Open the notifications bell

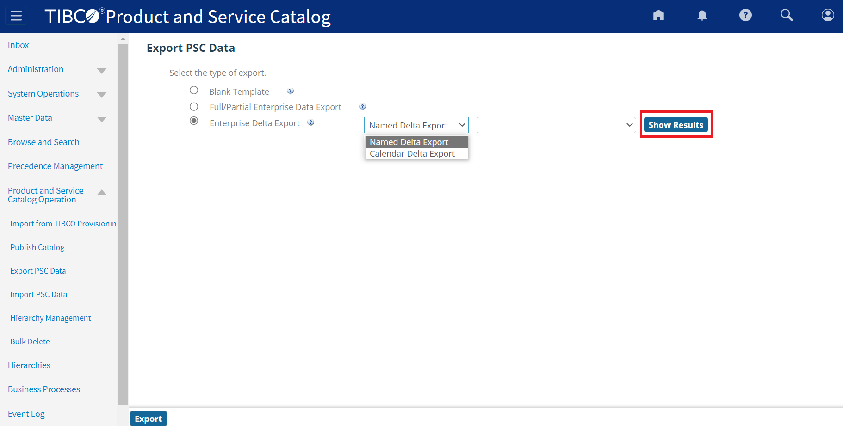pyautogui.click(x=702, y=16)
